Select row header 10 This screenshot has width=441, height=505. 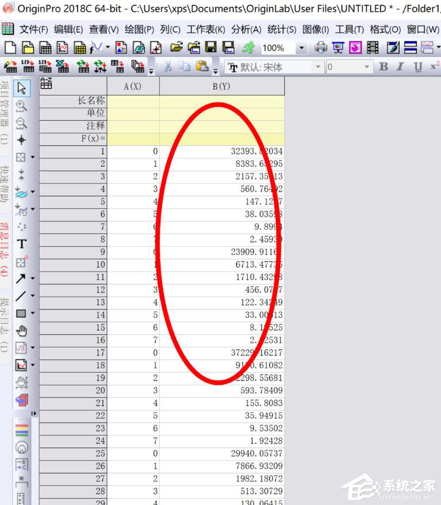(x=73, y=265)
